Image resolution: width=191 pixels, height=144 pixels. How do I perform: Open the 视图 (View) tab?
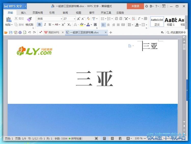pyautogui.click(x=78, y=13)
